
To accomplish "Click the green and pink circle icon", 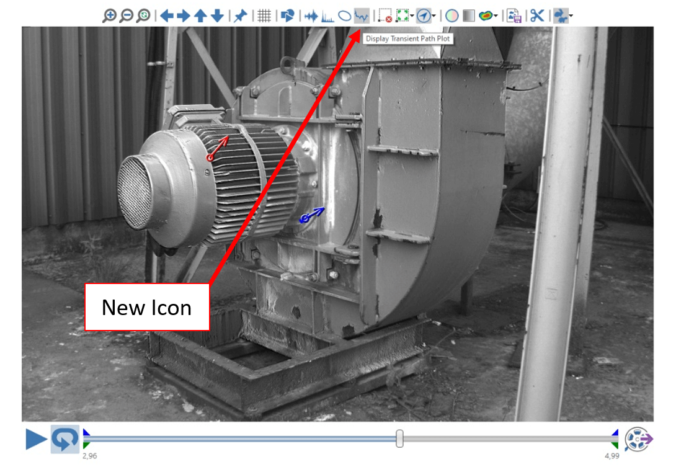I will pyautogui.click(x=451, y=16).
